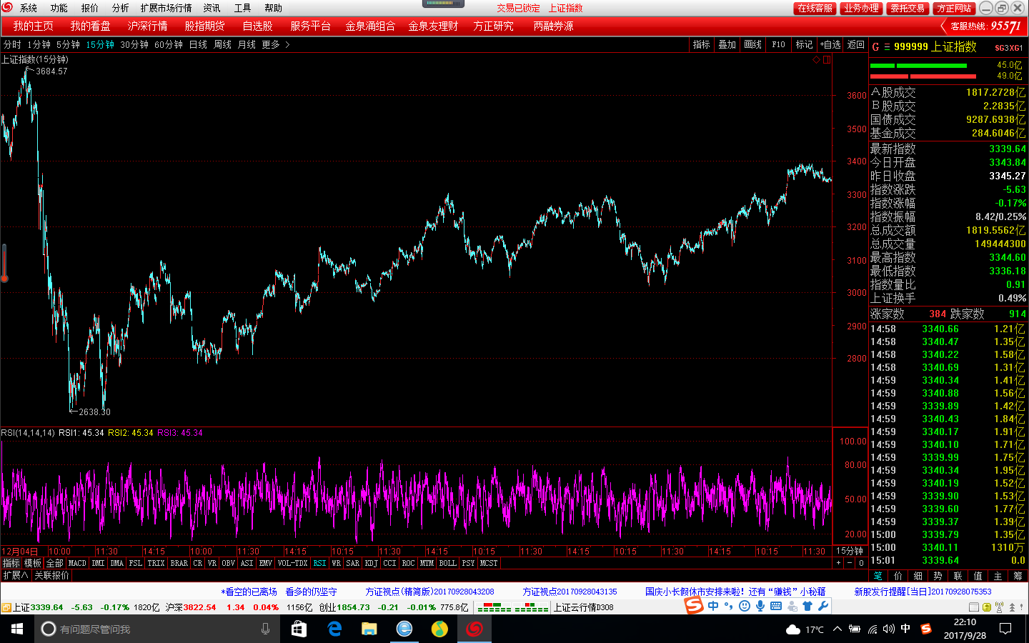
Task: Switch chart to 分时 view
Action: 12,44
